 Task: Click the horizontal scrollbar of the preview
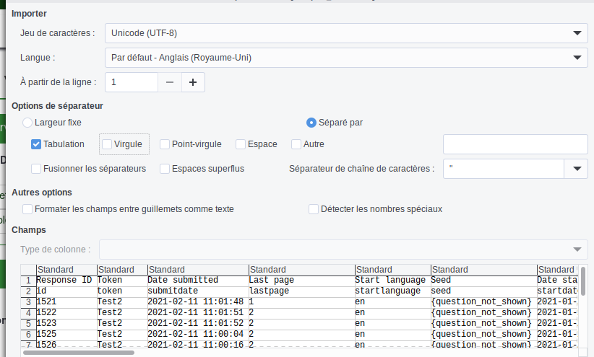click(78, 353)
